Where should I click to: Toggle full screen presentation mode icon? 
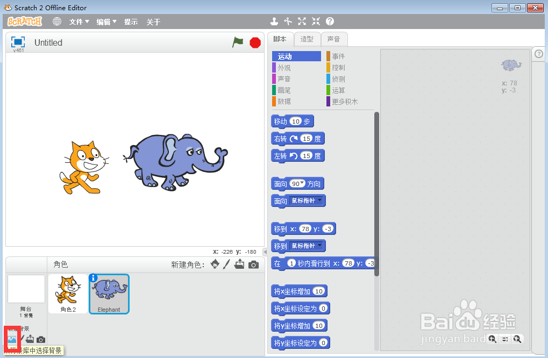pyautogui.click(x=18, y=42)
